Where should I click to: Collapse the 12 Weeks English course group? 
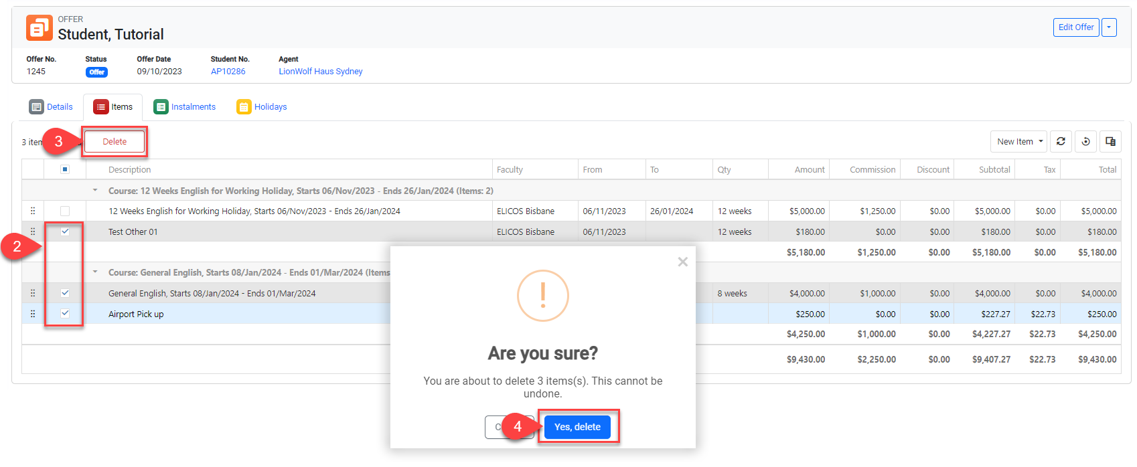coord(95,191)
